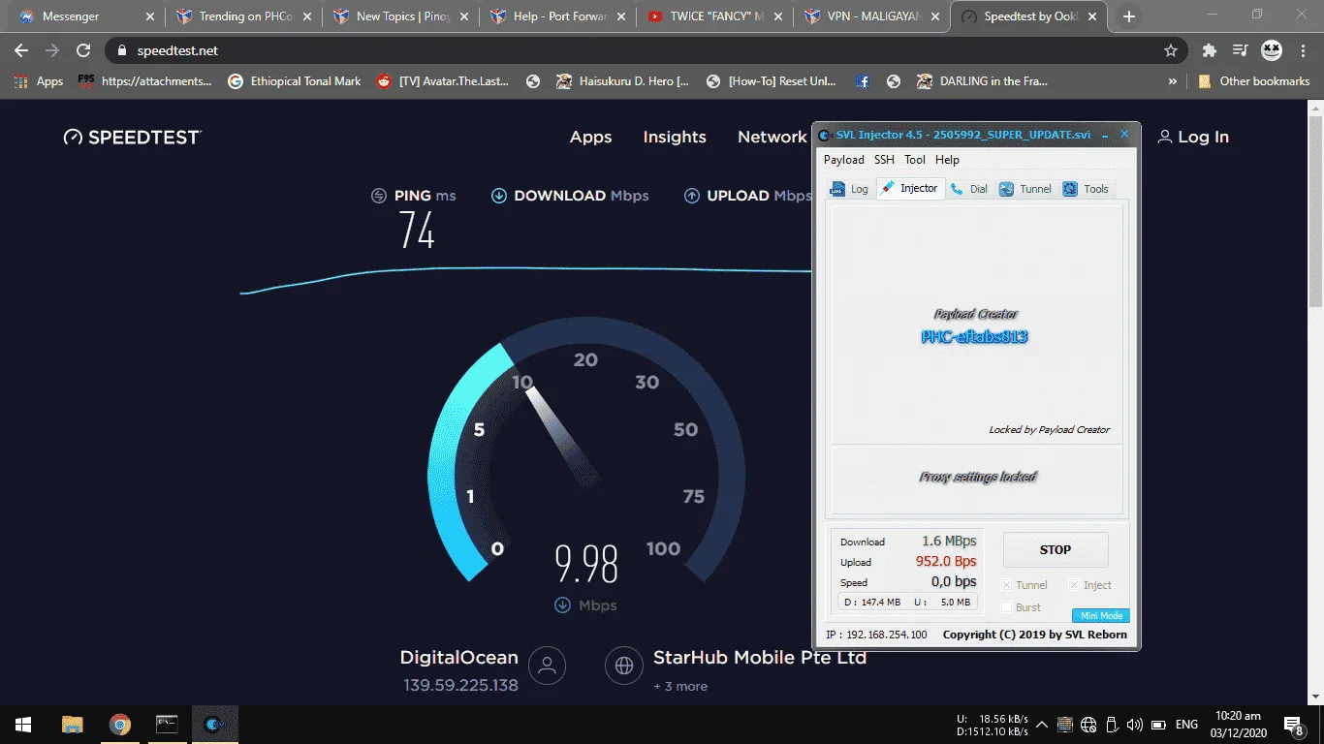This screenshot has height=744, width=1324.
Task: Open the Facebook bookmark icon
Action: click(863, 81)
